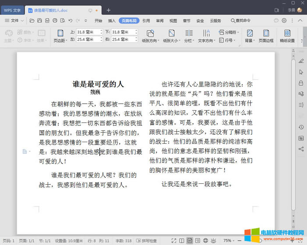Toggle 拼写检查 spell check in status bar
The height and width of the screenshot is (245, 307).
[146, 241]
